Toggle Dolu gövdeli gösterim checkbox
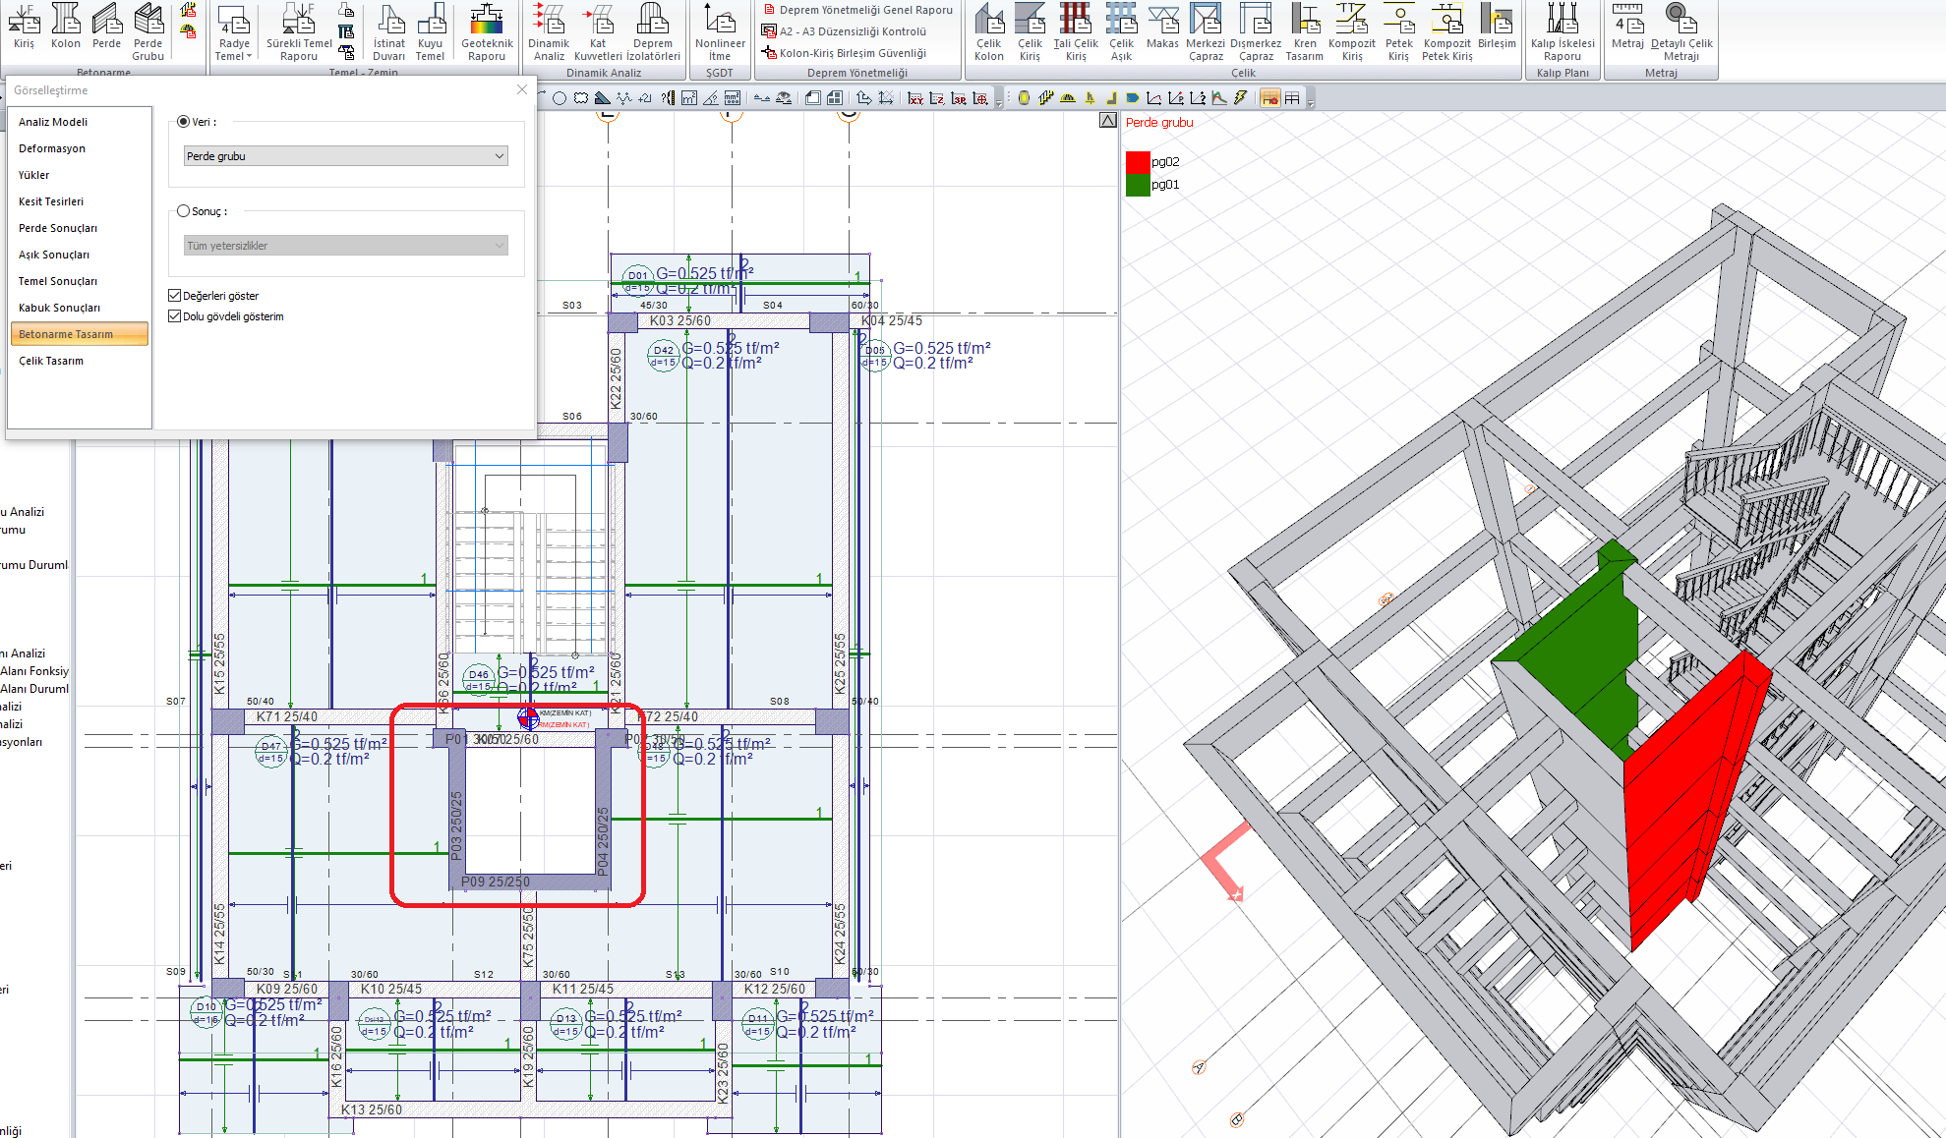Screen dimensions: 1946x1138 [174, 315]
